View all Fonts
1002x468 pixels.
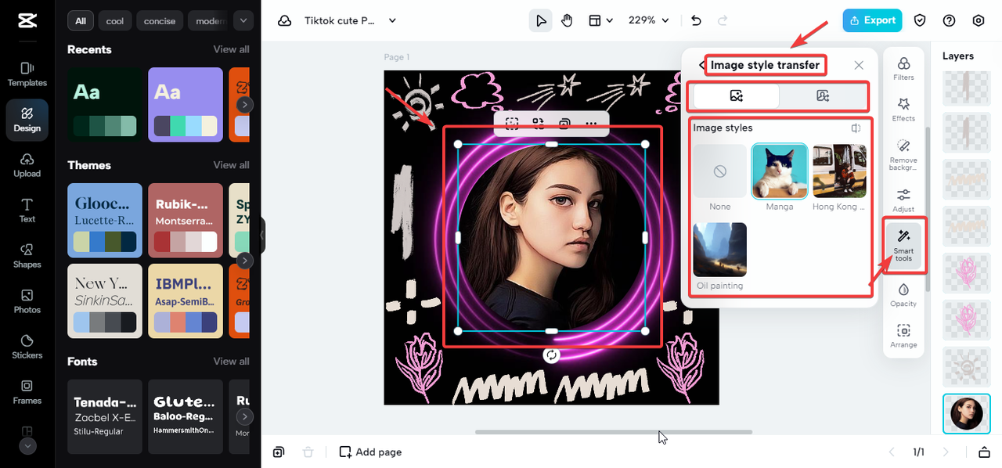coord(232,362)
